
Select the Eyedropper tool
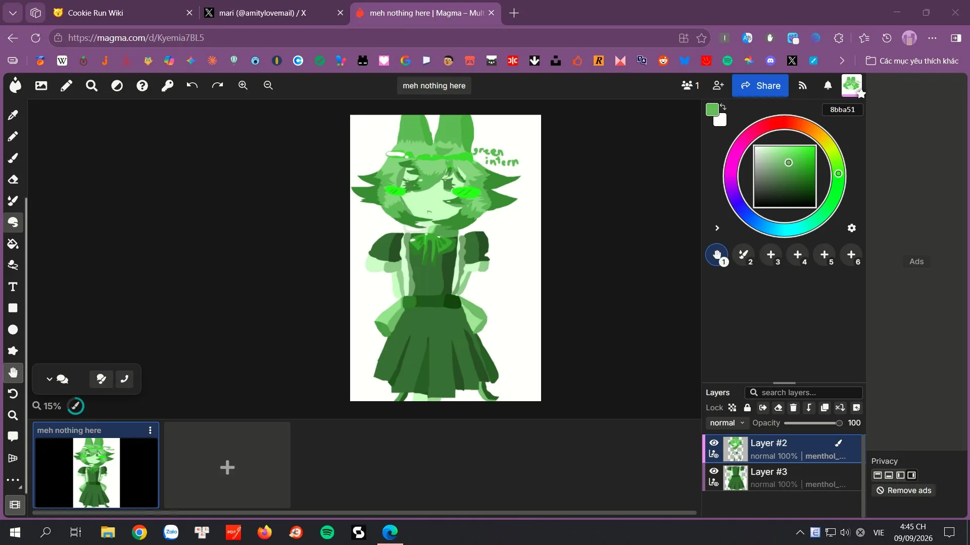13,115
